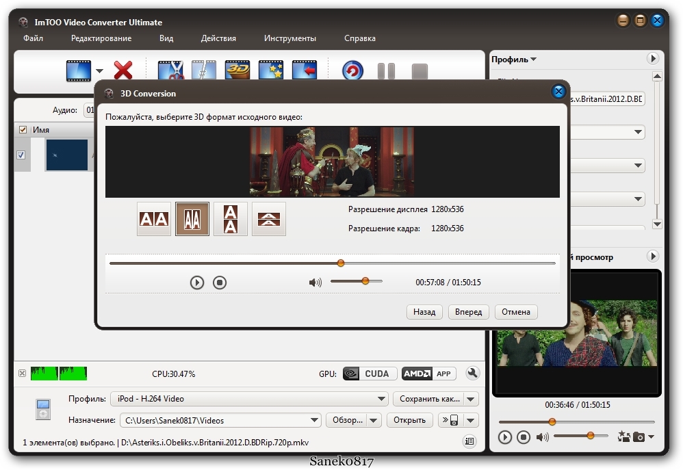This screenshot has width=683, height=470.
Task: Click the red X remove file icon
Action: (x=123, y=70)
